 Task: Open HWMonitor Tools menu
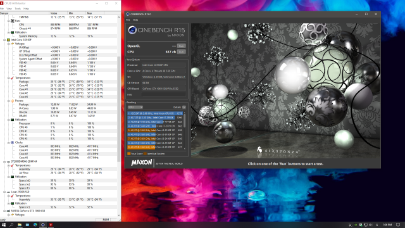(x=18, y=8)
